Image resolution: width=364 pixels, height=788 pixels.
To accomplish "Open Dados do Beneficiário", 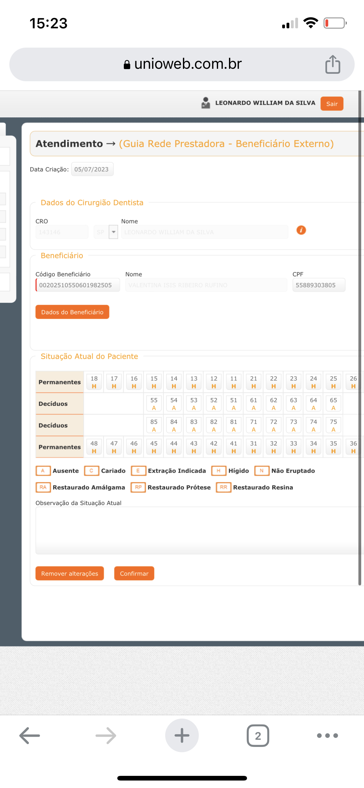I will point(72,312).
